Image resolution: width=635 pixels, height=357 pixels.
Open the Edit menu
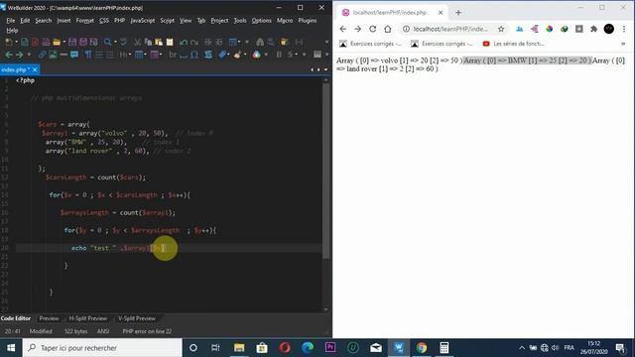click(x=25, y=20)
